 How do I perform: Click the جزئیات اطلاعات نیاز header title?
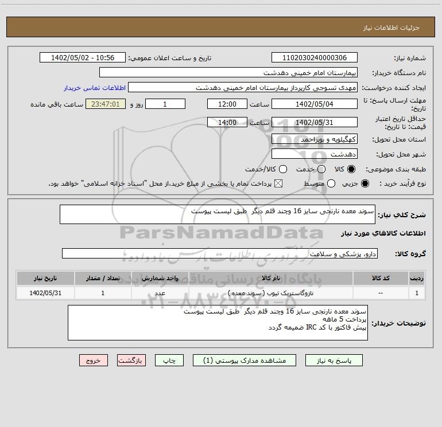[391, 28]
